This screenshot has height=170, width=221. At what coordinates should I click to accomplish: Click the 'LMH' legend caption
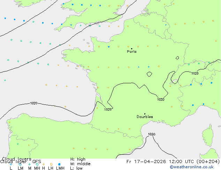pos(60,168)
